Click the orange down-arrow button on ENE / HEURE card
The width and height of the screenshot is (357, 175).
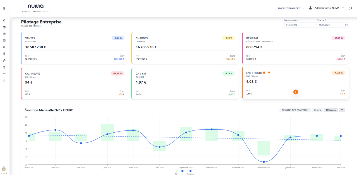[296, 92]
